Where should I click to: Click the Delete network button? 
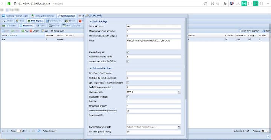(34, 31)
